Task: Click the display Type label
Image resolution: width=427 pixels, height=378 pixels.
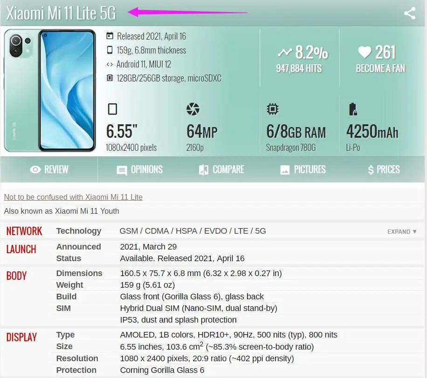Action: point(65,335)
